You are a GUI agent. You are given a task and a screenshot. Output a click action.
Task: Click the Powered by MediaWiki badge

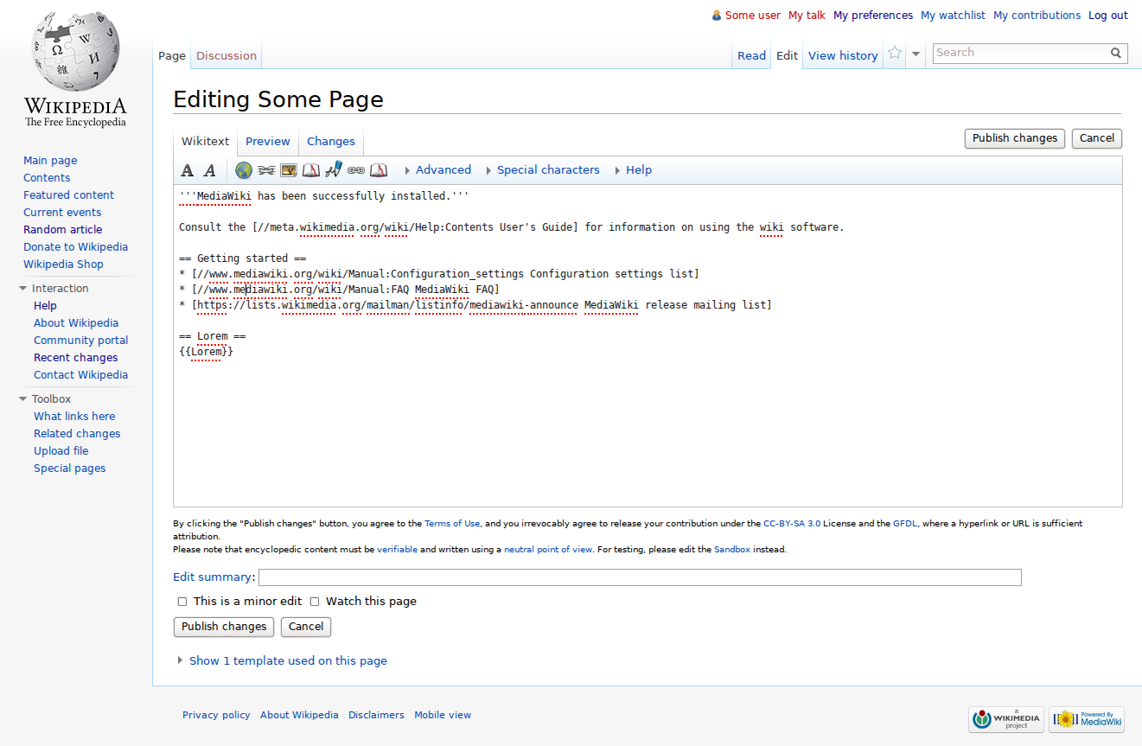click(x=1087, y=719)
